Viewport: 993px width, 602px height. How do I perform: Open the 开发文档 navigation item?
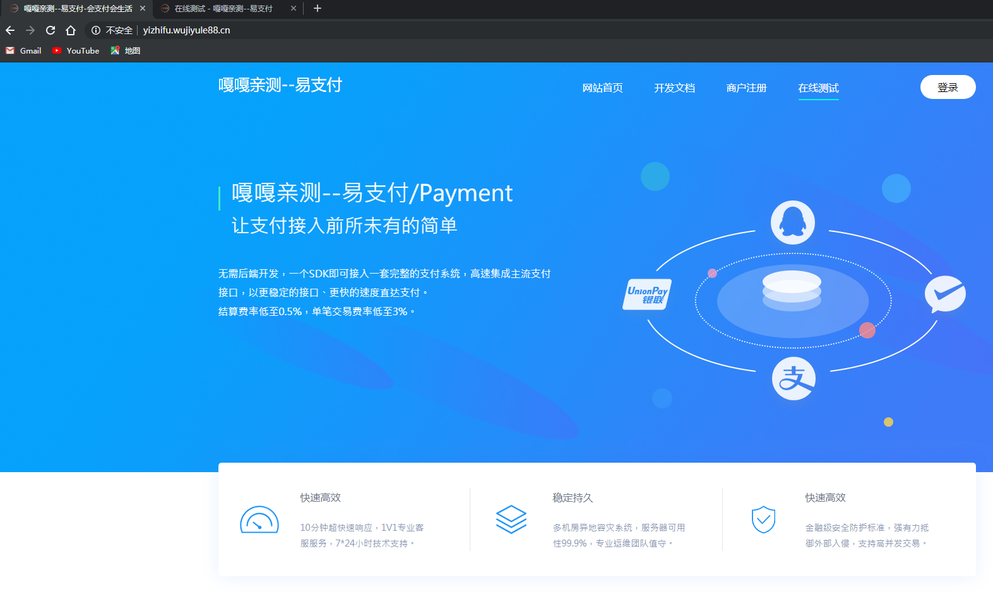click(x=674, y=88)
